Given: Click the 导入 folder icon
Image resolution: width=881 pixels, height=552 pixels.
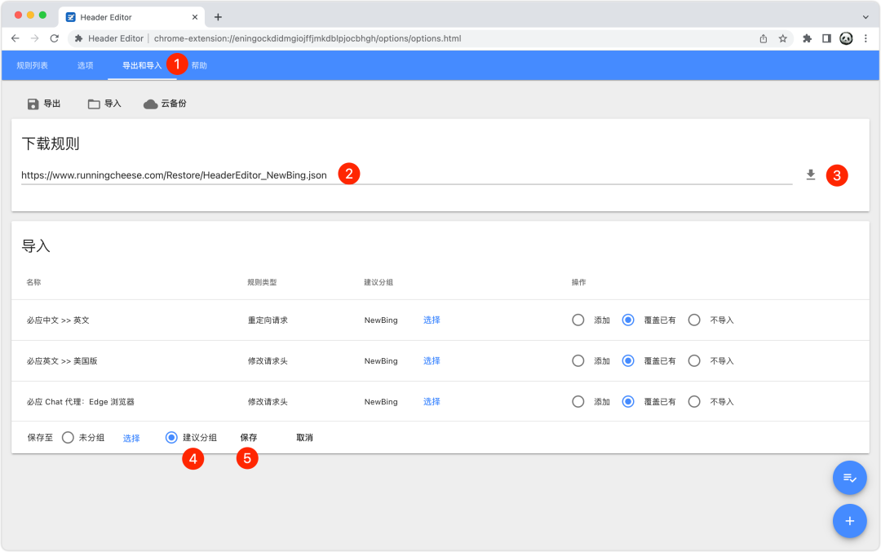Looking at the screenshot, I should pos(94,104).
